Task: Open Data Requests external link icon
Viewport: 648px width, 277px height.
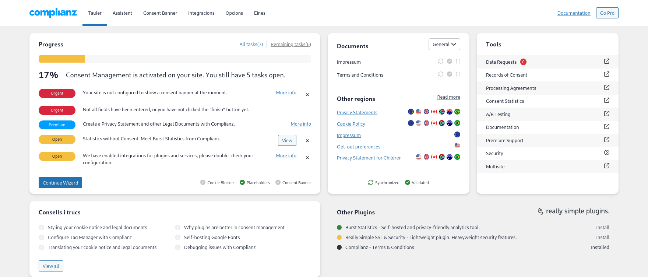Action: pos(606,62)
